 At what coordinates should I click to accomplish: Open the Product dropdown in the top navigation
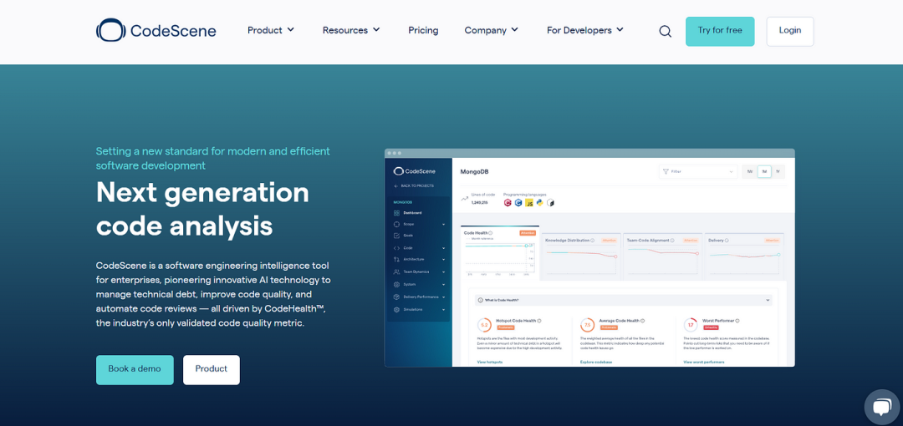click(x=271, y=30)
